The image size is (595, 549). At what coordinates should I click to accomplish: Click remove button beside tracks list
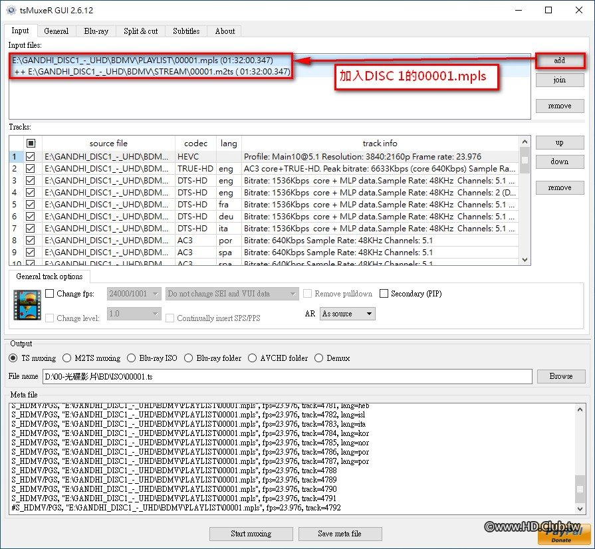point(560,187)
